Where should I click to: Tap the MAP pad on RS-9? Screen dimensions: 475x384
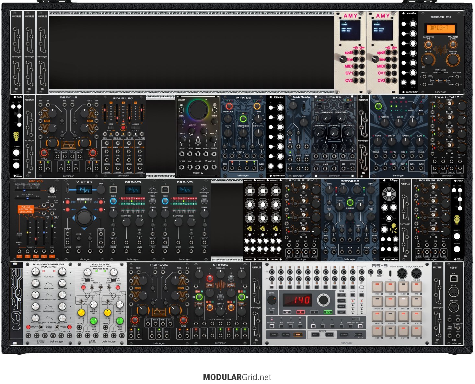click(x=416, y=287)
